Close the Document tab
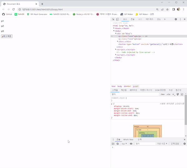The image size is (187, 168). (x=36, y=4)
